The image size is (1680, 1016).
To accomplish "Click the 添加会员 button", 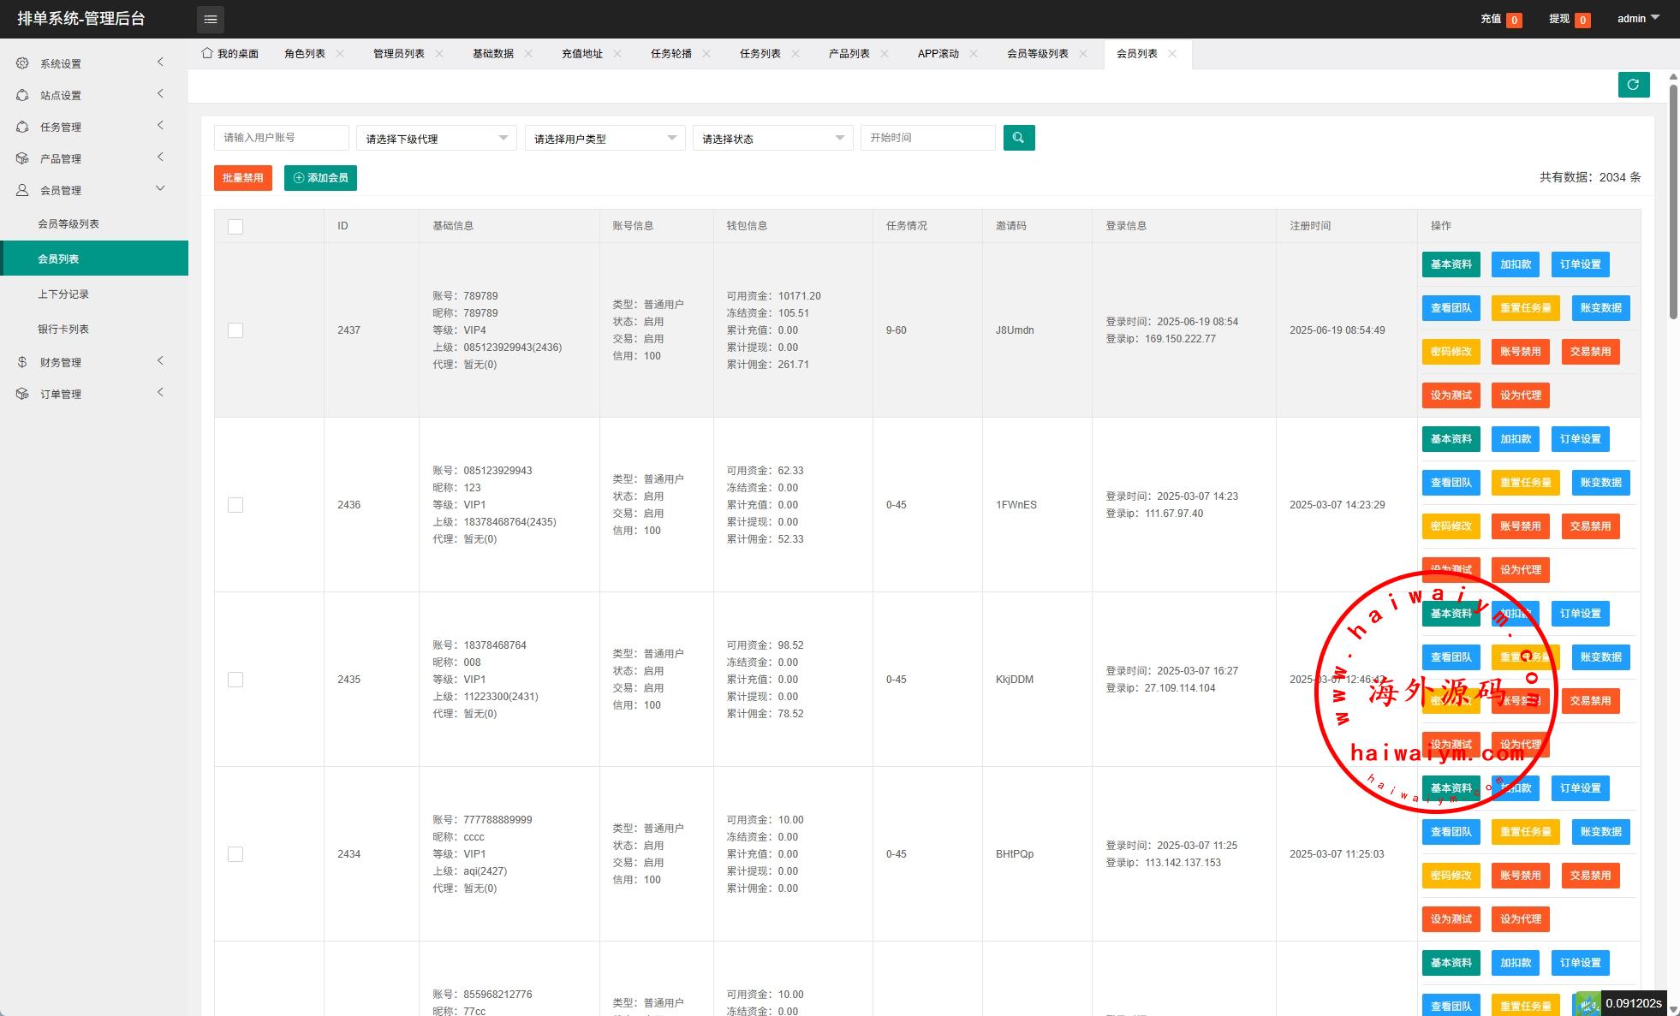I will (320, 178).
